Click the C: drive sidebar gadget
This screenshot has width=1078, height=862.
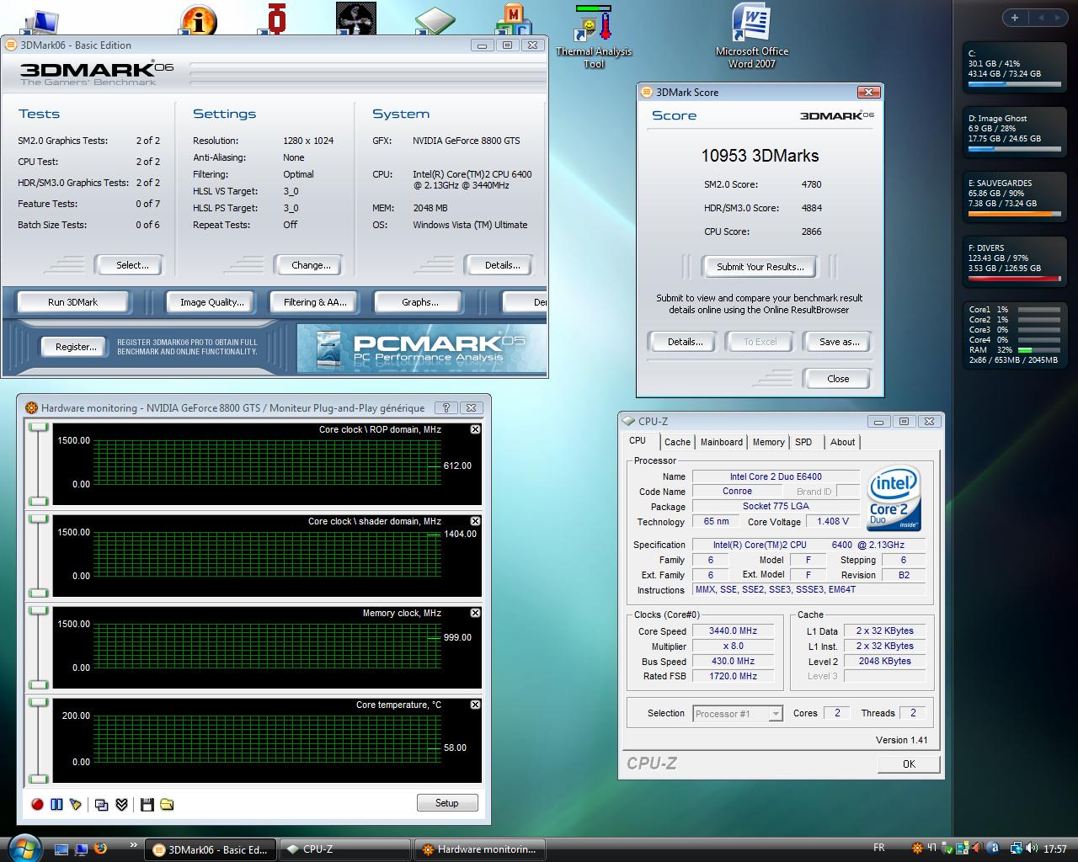pyautogui.click(x=1014, y=68)
